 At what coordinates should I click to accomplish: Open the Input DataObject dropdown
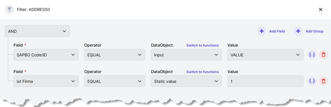186,55
